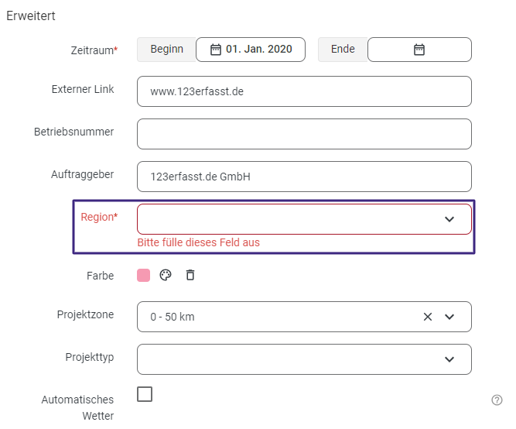The width and height of the screenshot is (516, 429).
Task: Select the pink Farbe color swatch
Action: tap(143, 276)
